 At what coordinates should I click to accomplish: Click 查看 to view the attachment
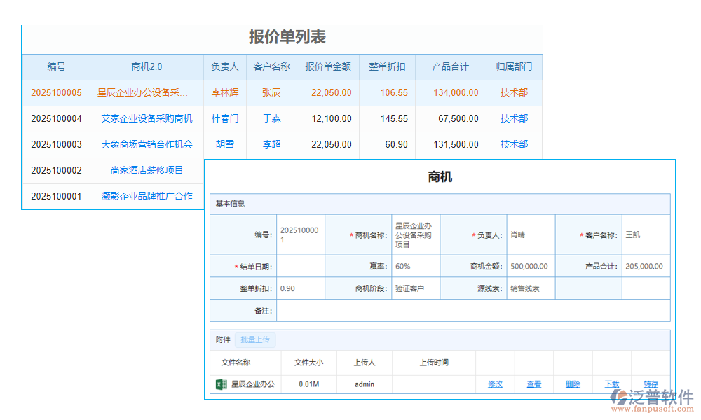click(x=533, y=384)
